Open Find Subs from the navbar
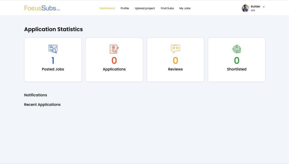Screen dimensions: 289x164 coord(167,8)
